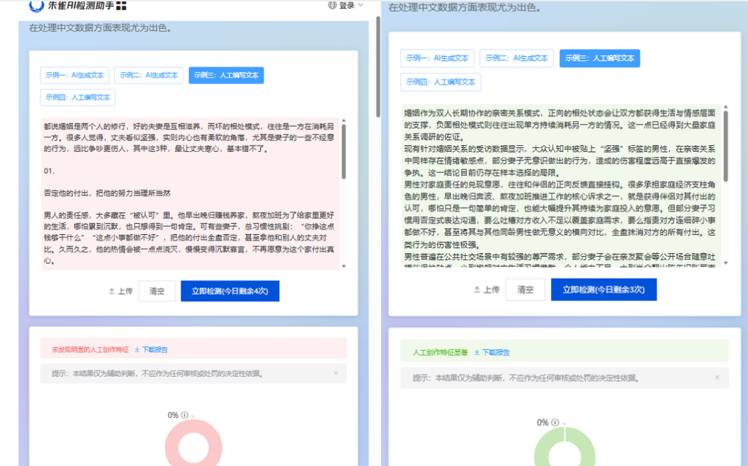Click the pink donut chart ring
This screenshot has width=748, height=466.
(171, 447)
